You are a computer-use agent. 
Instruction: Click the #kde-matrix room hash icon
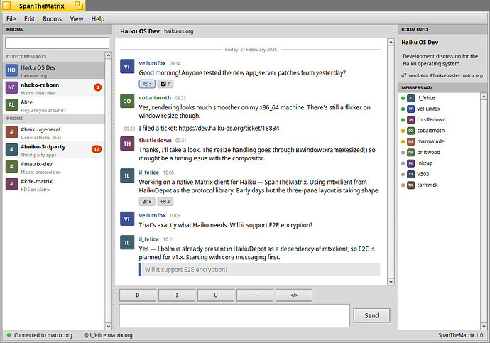click(11, 184)
